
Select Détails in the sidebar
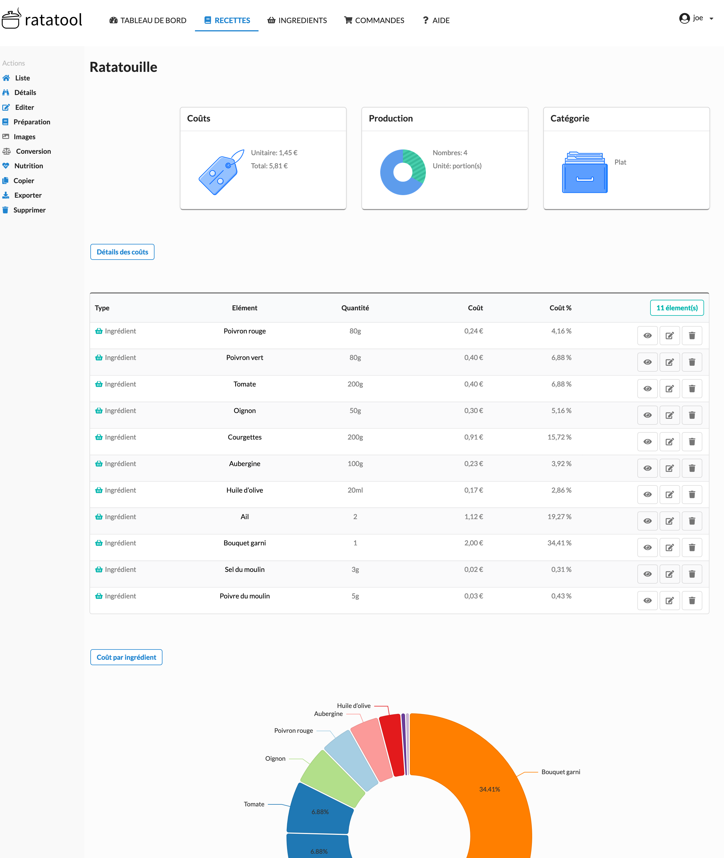(x=19, y=92)
